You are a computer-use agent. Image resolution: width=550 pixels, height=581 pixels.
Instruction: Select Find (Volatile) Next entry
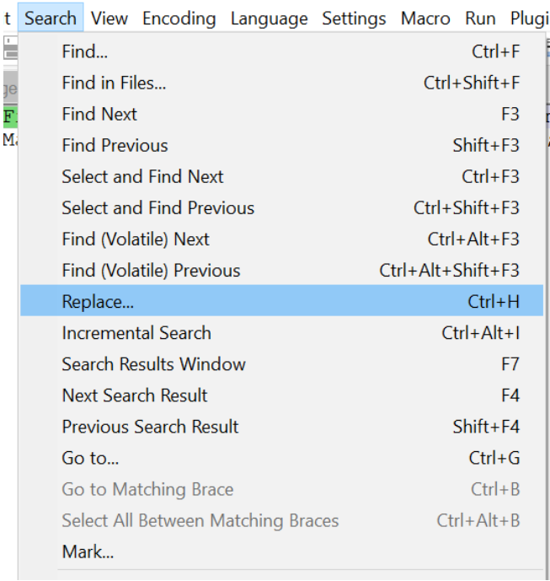pos(281,239)
